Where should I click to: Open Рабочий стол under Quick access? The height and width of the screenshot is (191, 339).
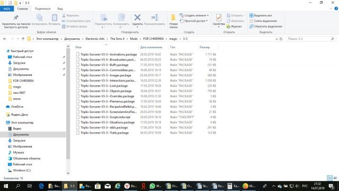click(x=22, y=57)
